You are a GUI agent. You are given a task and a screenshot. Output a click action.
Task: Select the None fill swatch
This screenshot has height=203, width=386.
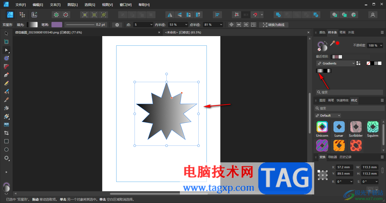tap(369, 63)
